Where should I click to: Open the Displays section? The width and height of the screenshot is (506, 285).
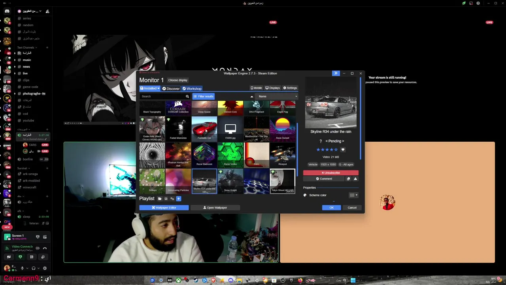[272, 88]
